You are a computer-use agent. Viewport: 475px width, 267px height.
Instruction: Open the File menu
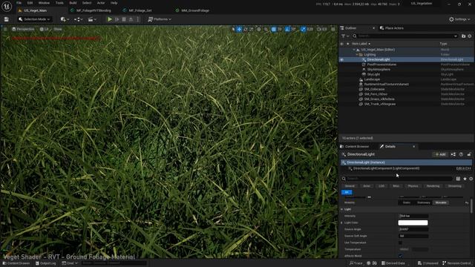tap(19, 3)
